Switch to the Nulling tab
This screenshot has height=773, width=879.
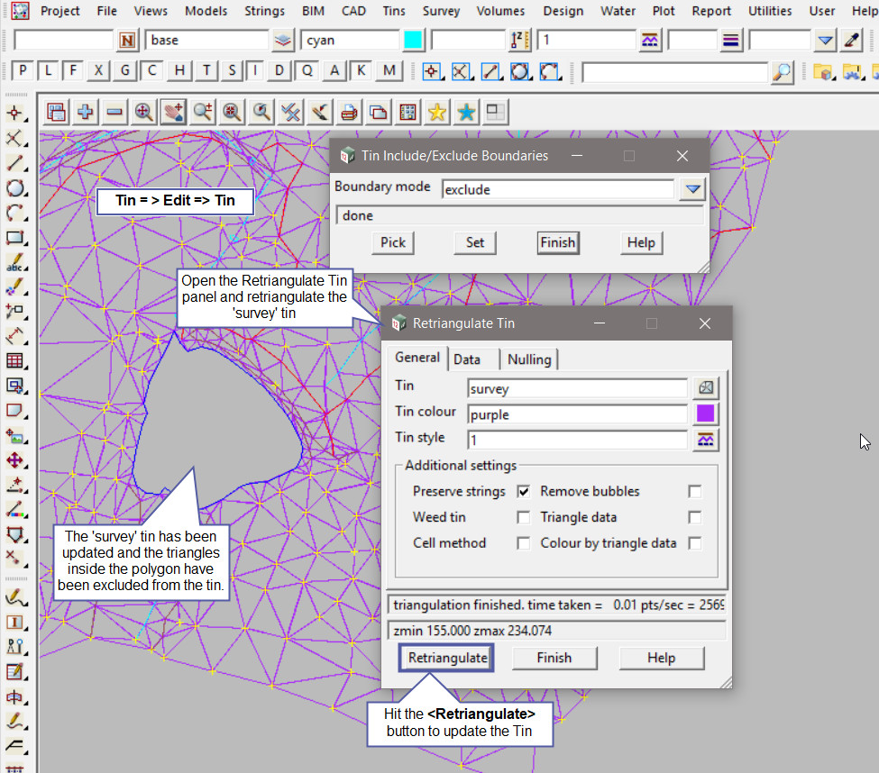click(529, 359)
